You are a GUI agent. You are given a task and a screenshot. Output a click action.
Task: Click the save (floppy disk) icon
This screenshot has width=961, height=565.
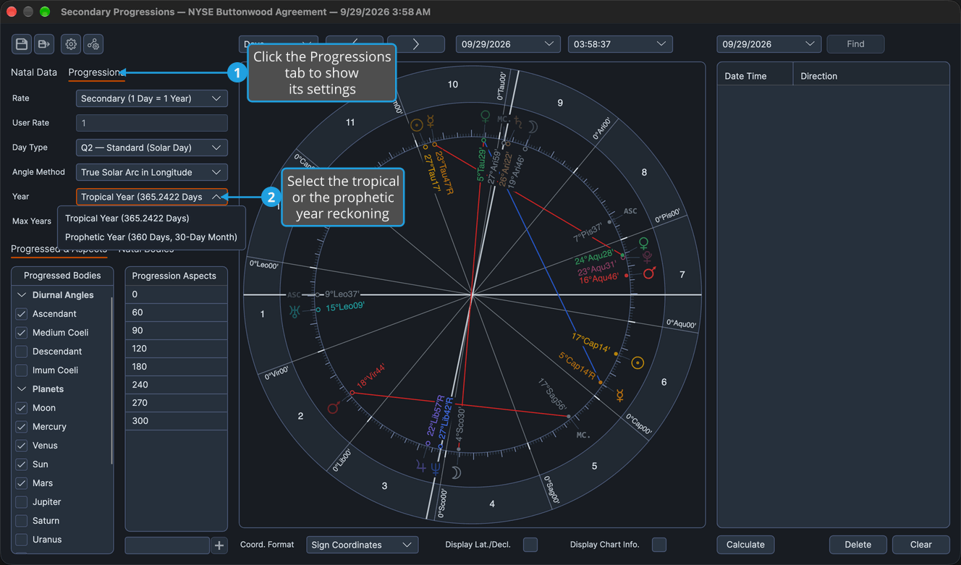pos(22,44)
